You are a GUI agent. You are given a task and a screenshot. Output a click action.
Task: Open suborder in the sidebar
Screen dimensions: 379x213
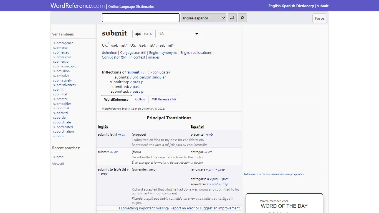click(60, 118)
